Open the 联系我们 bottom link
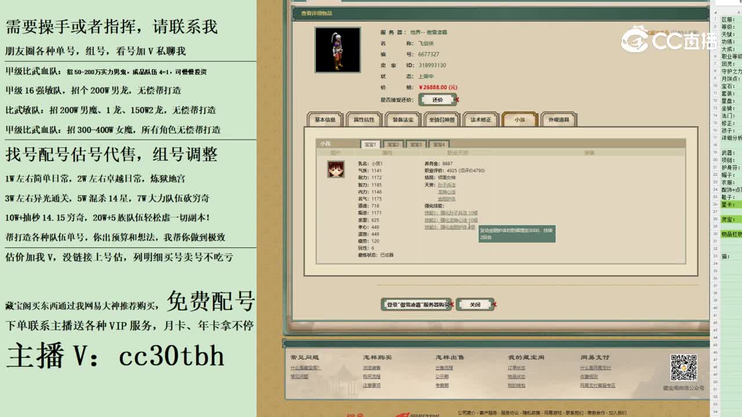This screenshot has width=742, height=417. pyautogui.click(x=574, y=413)
